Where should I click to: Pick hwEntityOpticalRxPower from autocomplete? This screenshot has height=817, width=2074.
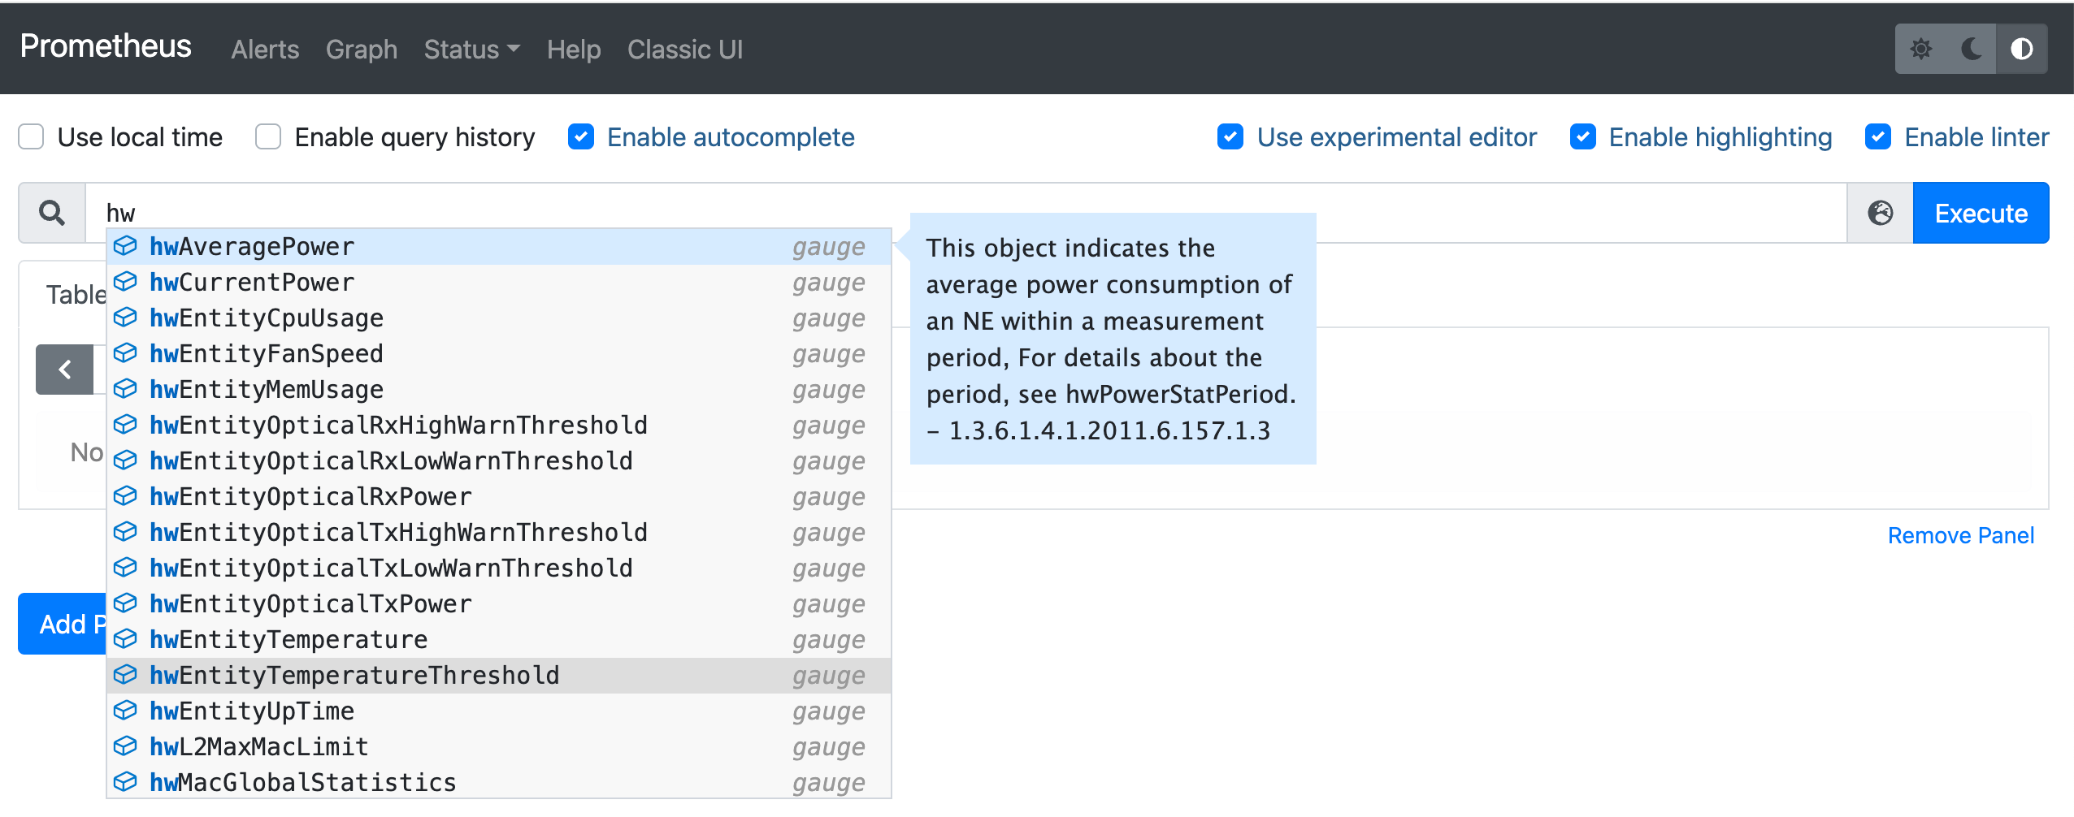498,496
